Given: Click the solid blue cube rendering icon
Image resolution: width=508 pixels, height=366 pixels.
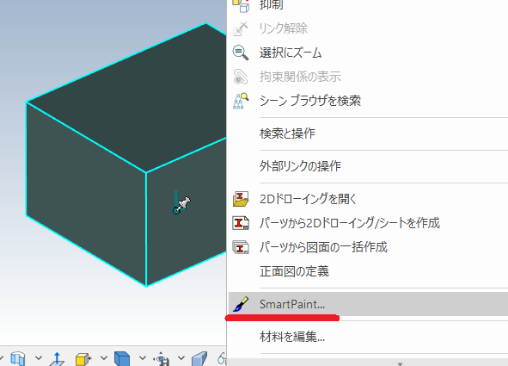Looking at the screenshot, I should coord(122,359).
